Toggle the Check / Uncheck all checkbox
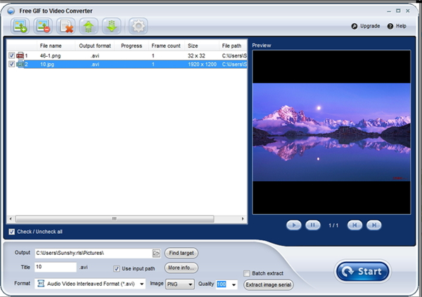The width and height of the screenshot is (422, 297). (11, 232)
